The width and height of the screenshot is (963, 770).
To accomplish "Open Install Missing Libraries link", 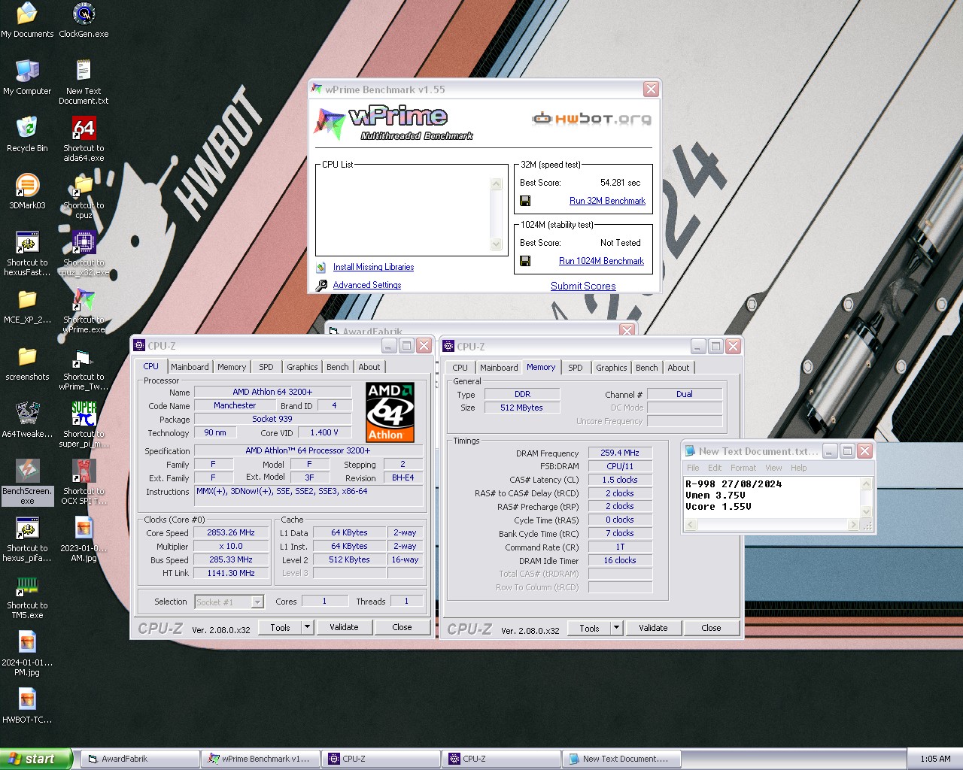I will coord(373,267).
